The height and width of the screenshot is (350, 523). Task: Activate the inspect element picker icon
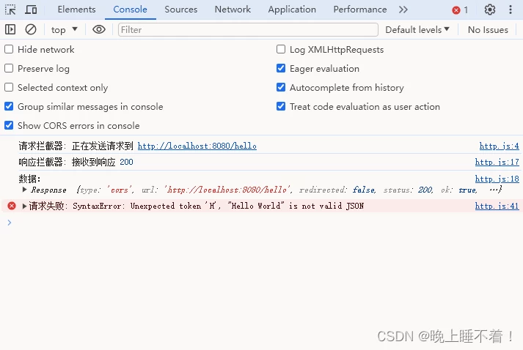tap(10, 10)
